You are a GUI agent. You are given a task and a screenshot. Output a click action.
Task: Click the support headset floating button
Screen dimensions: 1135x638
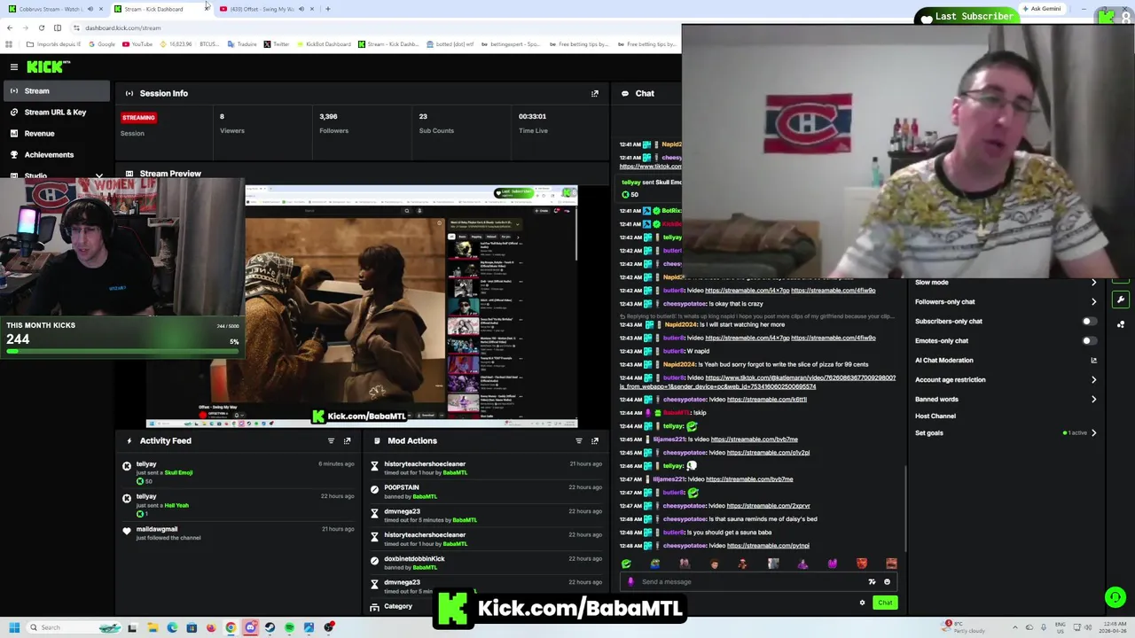(x=1115, y=597)
